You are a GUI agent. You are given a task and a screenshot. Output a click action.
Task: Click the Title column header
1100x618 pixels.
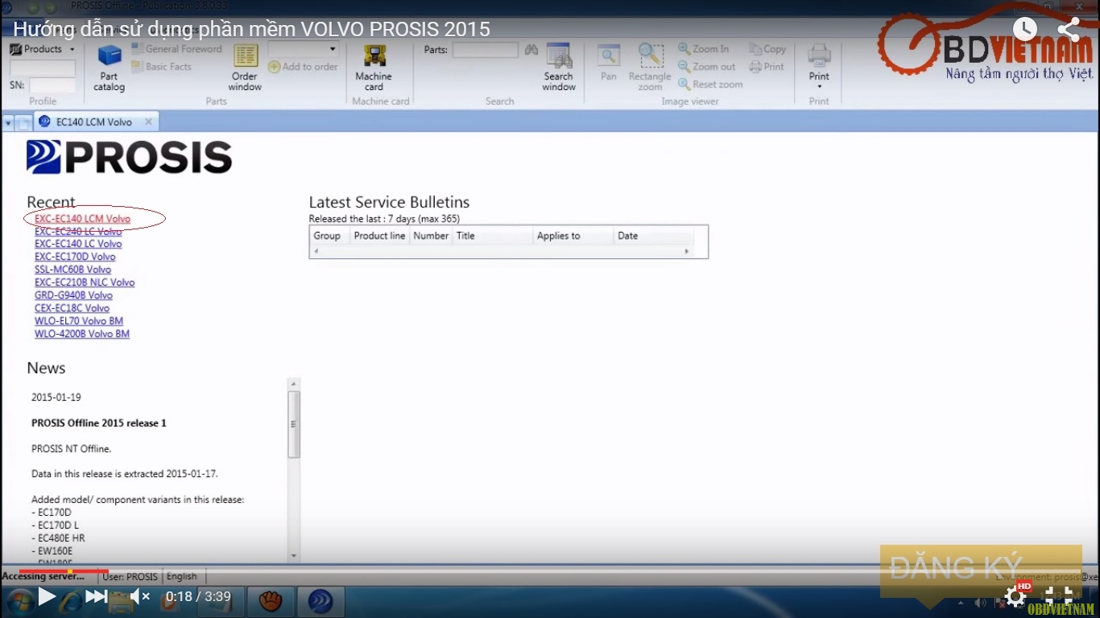click(x=493, y=236)
